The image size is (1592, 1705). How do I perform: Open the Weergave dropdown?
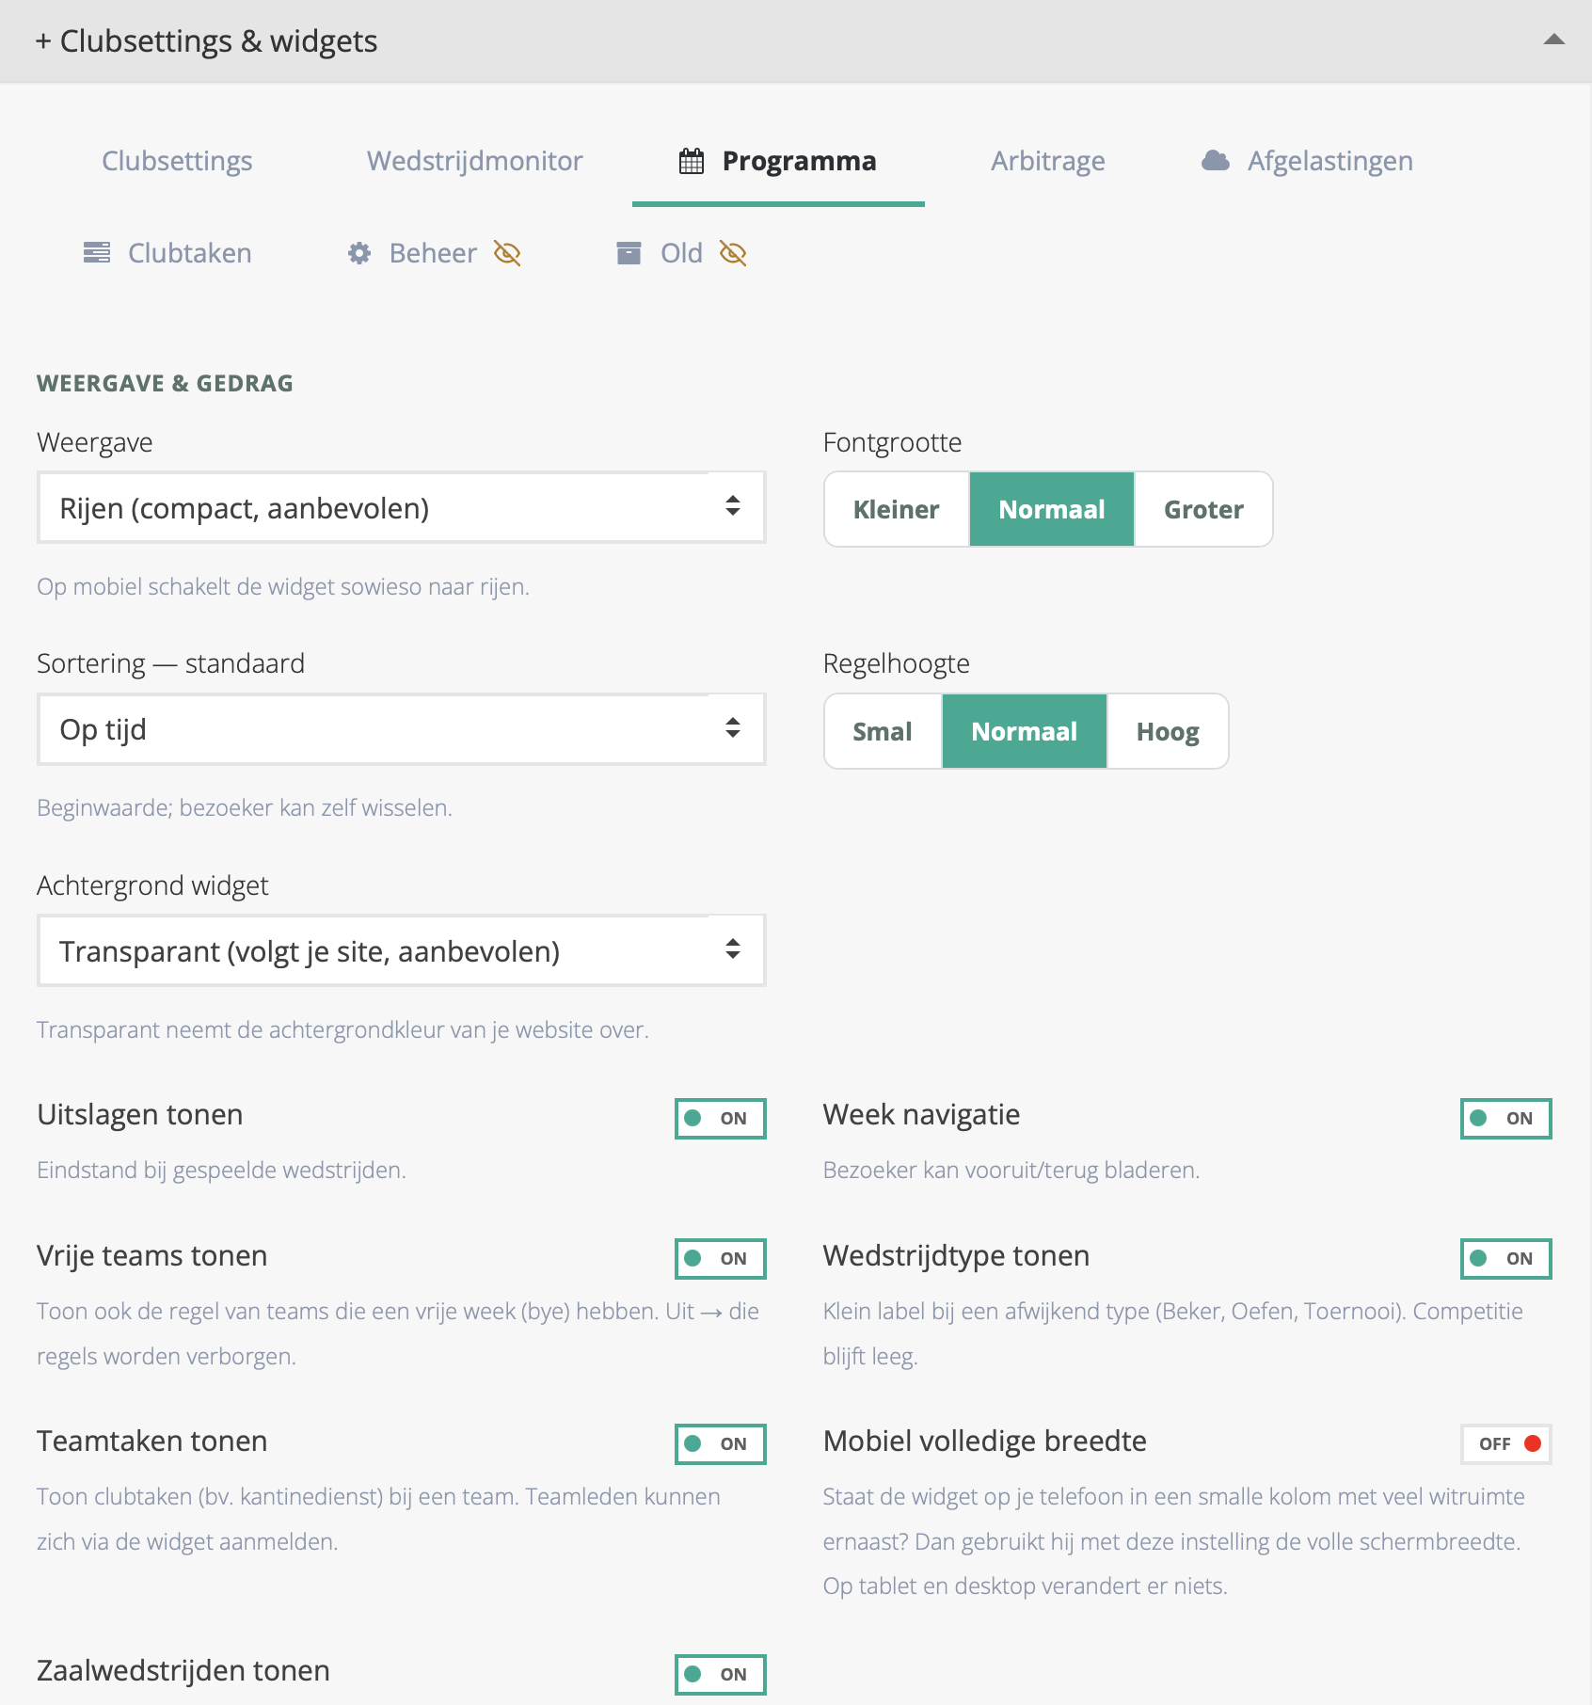402,508
